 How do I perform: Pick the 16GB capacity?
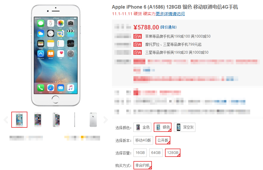[x=140, y=153]
